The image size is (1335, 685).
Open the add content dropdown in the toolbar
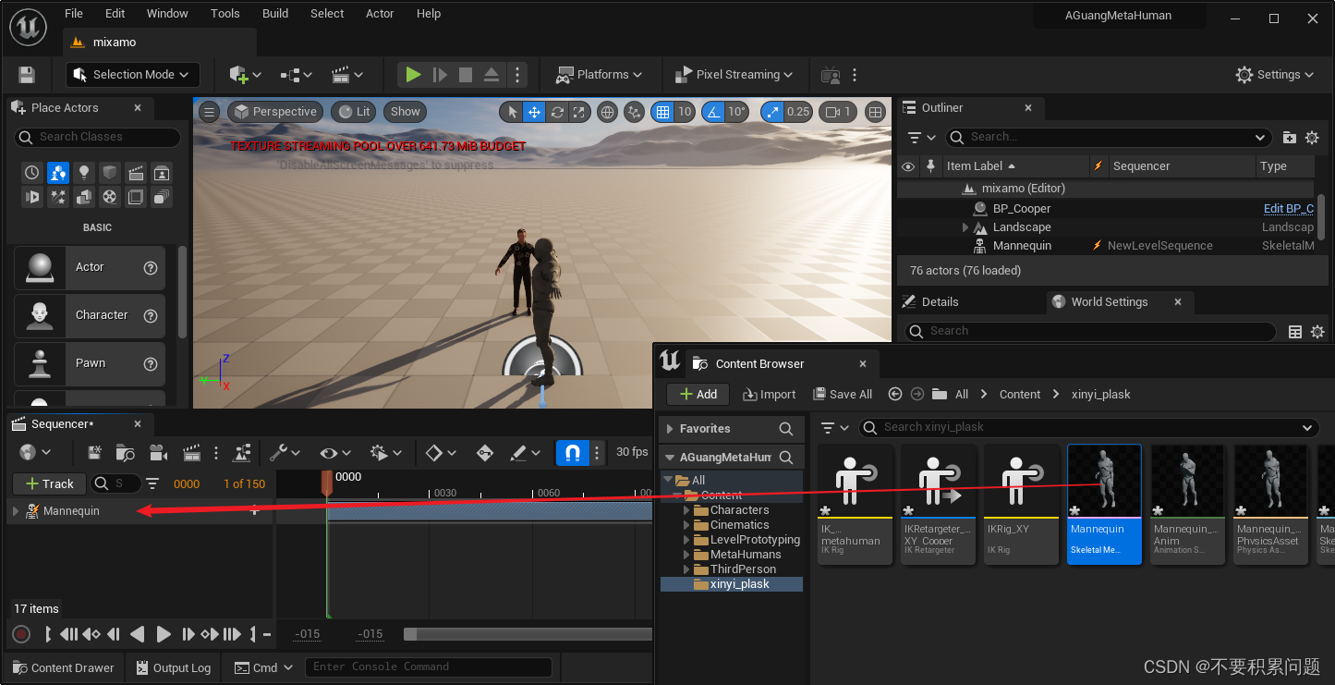coord(245,75)
